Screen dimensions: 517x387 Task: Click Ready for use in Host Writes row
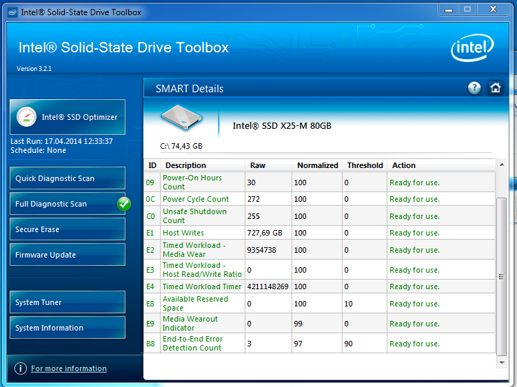pos(414,233)
